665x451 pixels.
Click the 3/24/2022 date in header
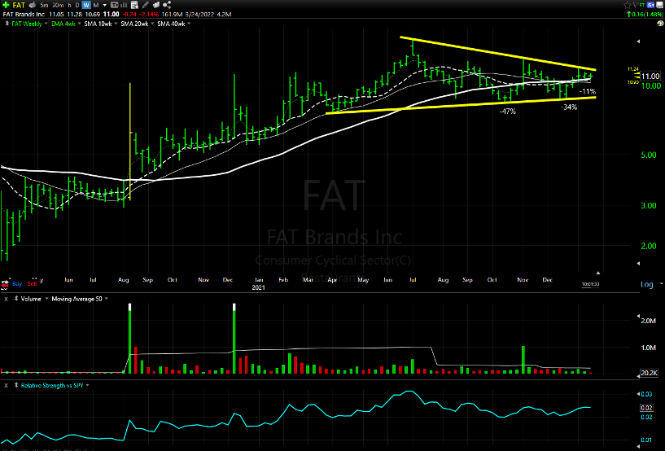pyautogui.click(x=199, y=15)
